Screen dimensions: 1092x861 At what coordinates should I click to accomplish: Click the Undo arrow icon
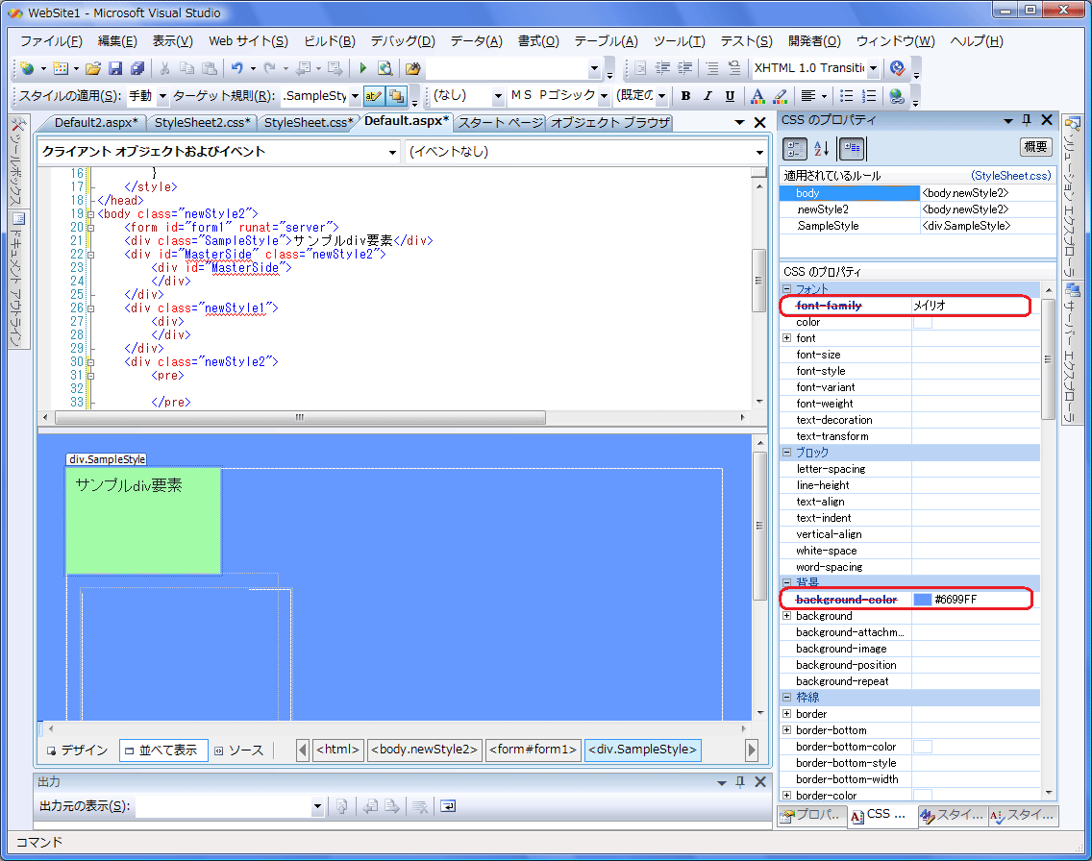click(x=236, y=68)
